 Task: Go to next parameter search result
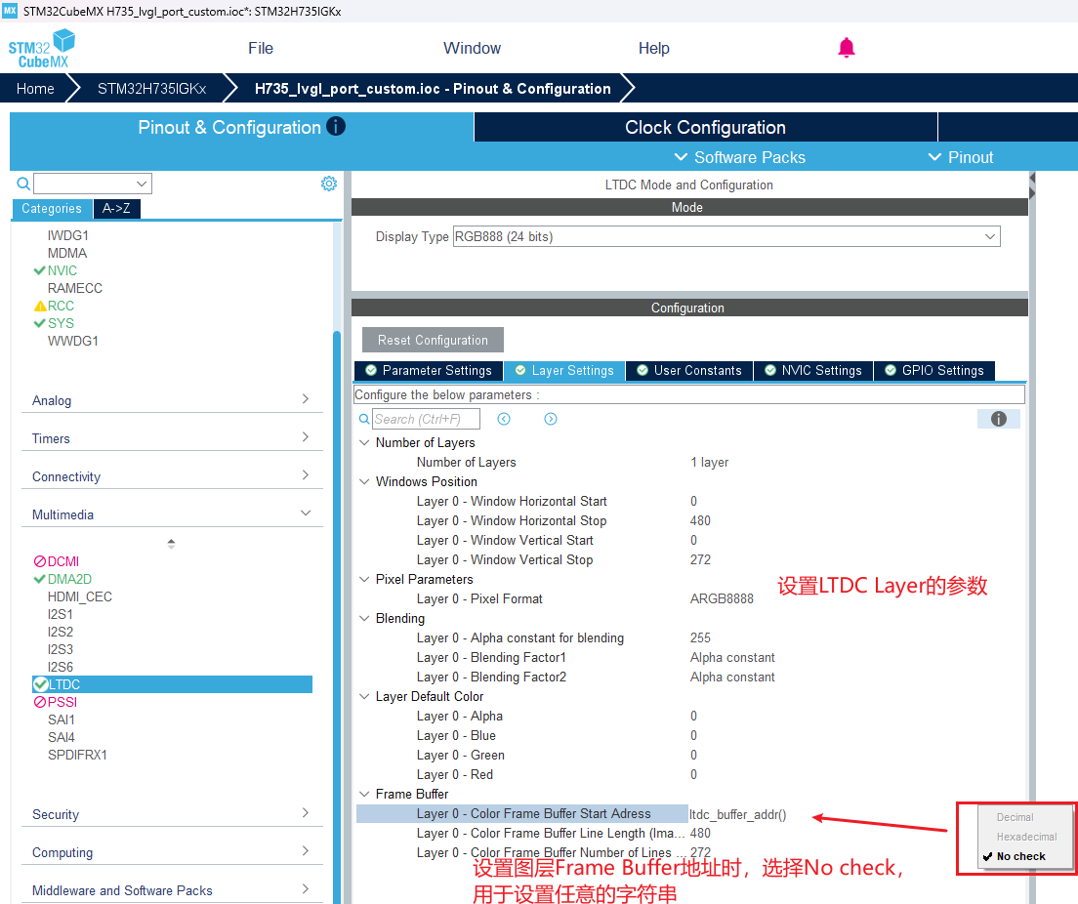551,419
